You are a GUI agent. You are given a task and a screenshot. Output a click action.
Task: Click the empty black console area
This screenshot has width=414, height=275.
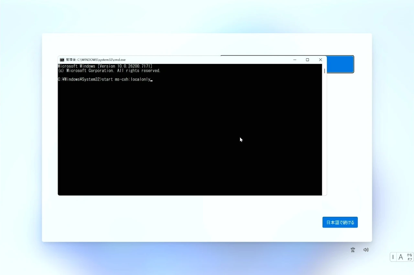pos(162,145)
